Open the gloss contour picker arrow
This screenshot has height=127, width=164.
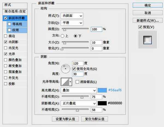(x=71, y=81)
